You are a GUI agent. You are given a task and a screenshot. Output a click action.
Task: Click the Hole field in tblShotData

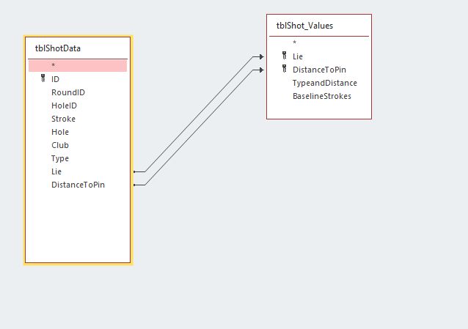pyautogui.click(x=60, y=132)
